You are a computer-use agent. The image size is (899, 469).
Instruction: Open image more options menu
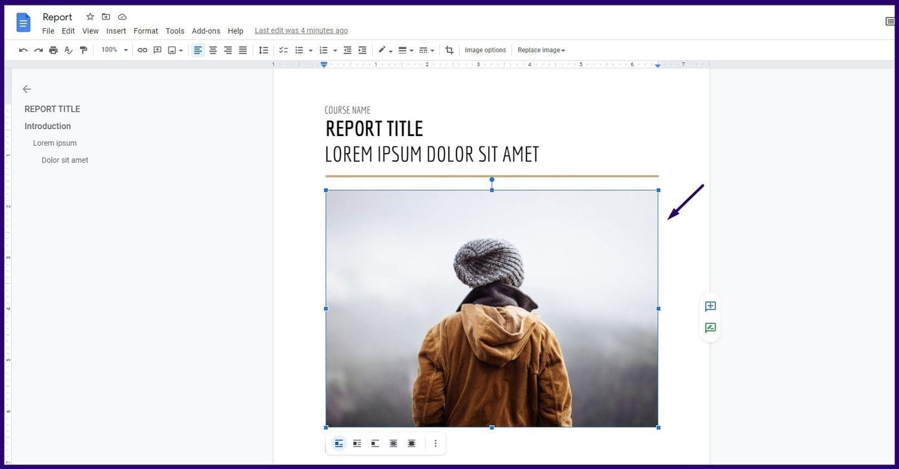[435, 443]
